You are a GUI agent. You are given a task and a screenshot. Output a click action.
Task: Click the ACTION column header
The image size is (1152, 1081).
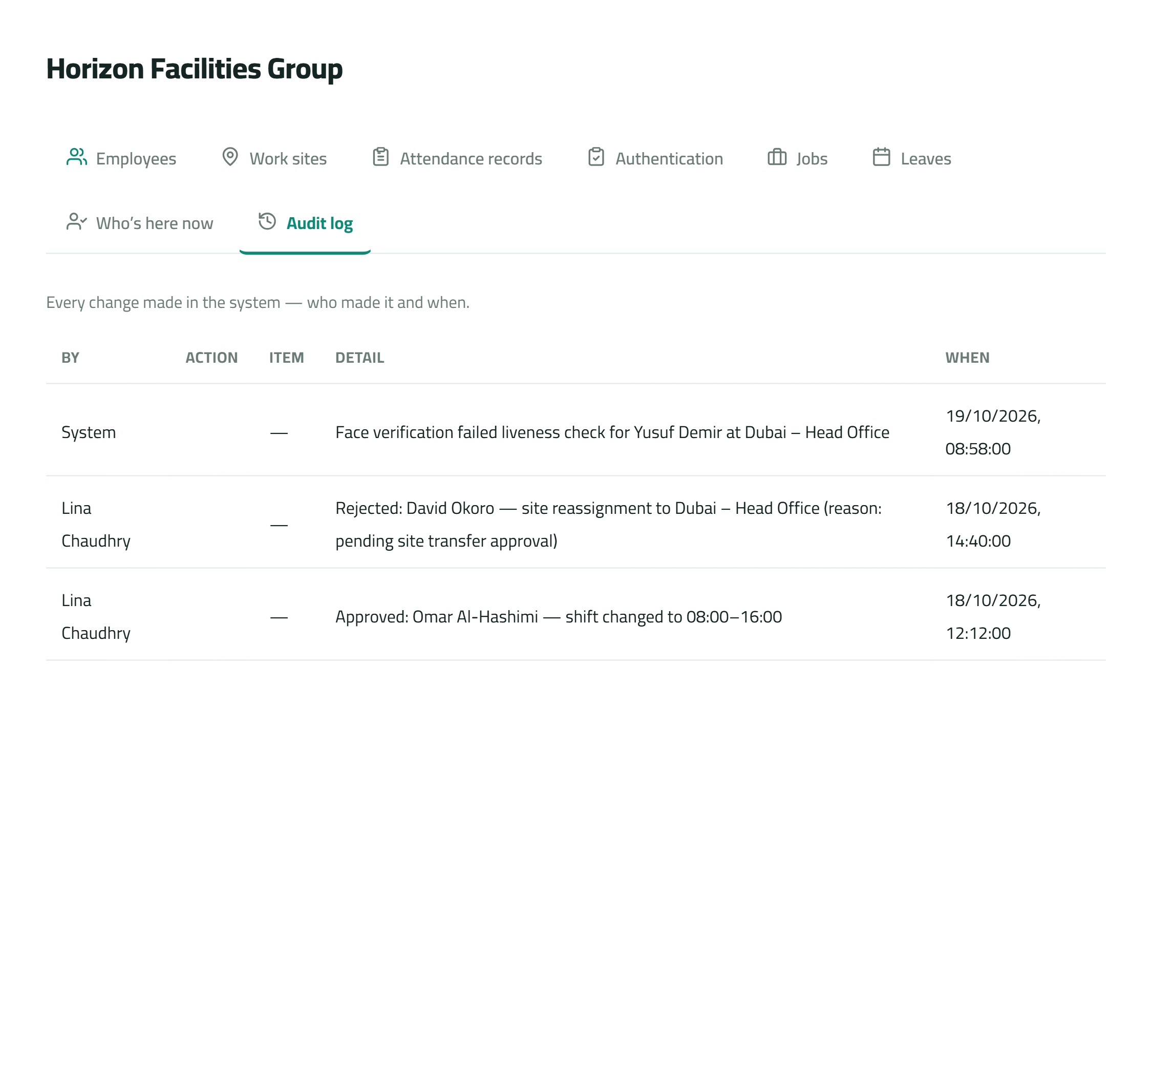[211, 358]
